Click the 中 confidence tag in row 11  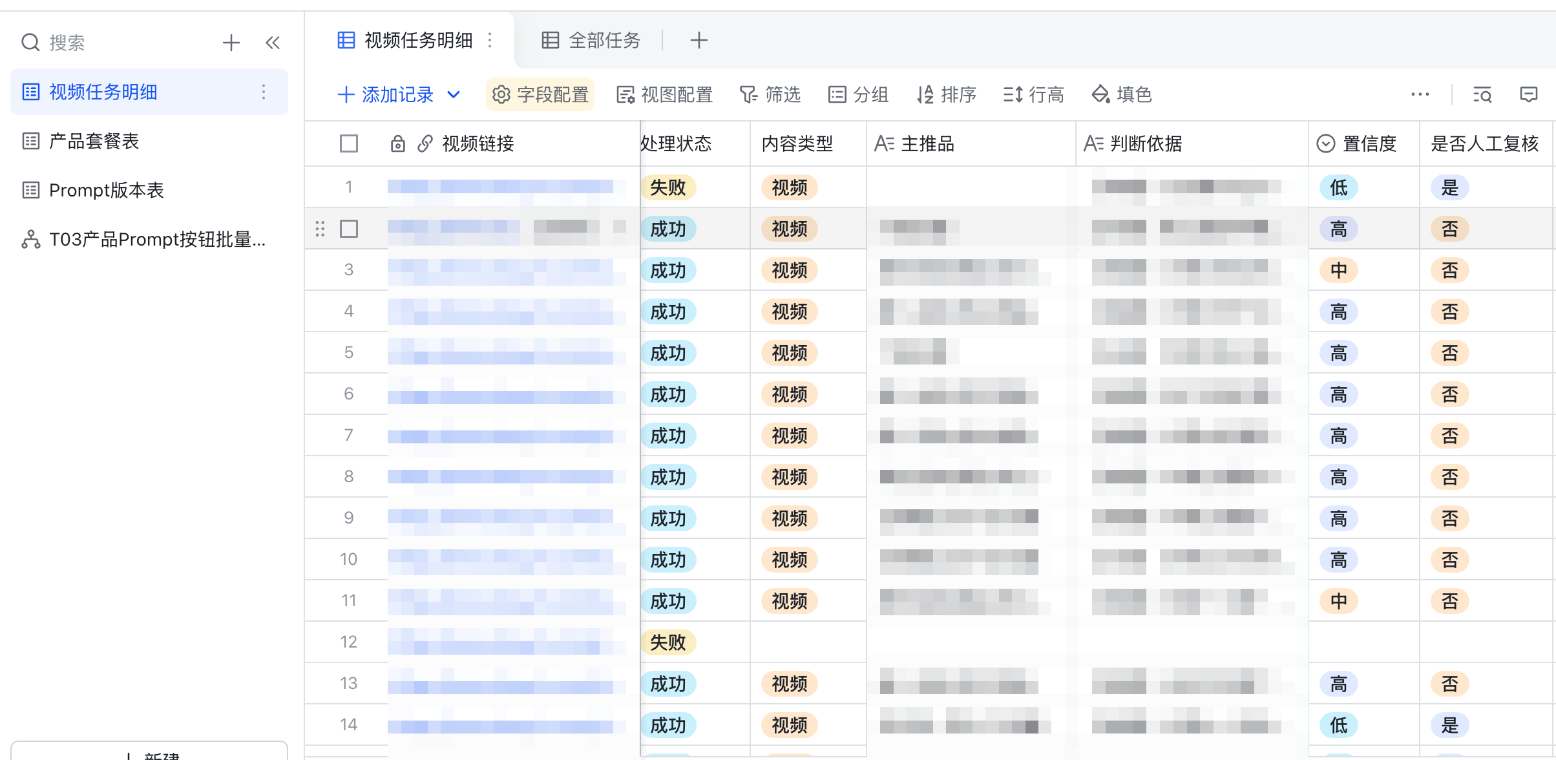1339,601
